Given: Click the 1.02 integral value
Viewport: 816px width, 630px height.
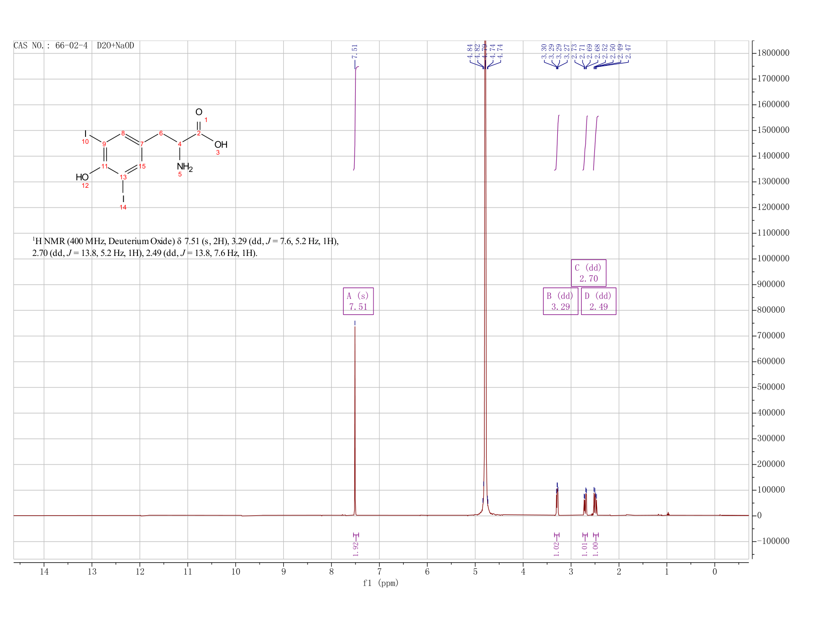Looking at the screenshot, I should [556, 548].
